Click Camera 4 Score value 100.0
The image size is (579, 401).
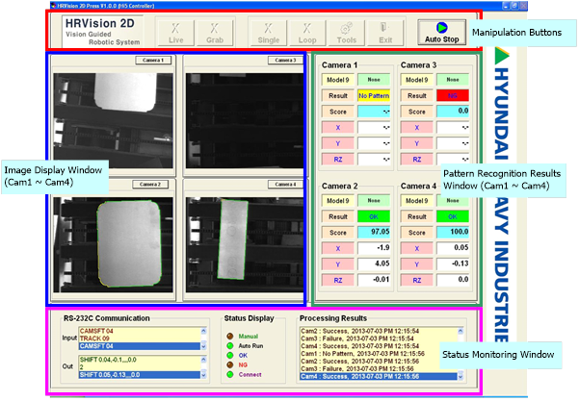click(x=453, y=232)
